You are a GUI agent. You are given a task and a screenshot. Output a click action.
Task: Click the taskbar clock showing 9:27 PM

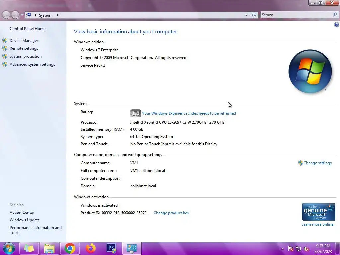click(x=323, y=249)
